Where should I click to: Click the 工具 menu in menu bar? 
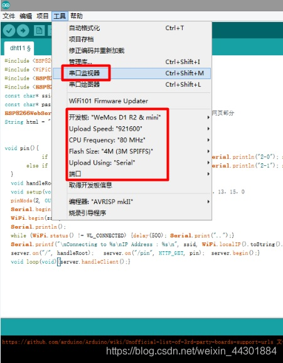(60, 16)
